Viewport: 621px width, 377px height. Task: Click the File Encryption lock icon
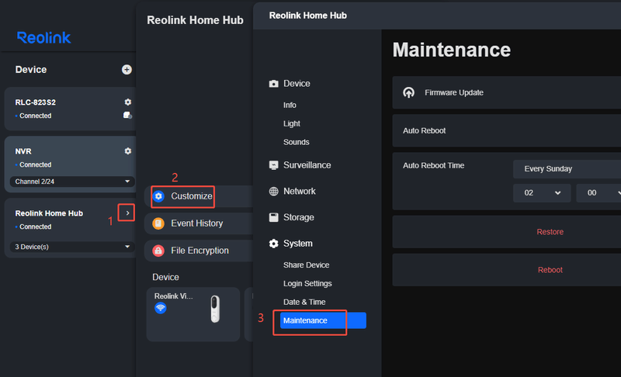pyautogui.click(x=158, y=251)
